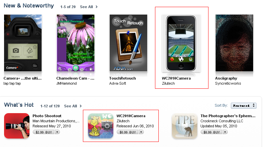
Task: Open the Asciigraphy app artwork
Action: [x=234, y=43]
